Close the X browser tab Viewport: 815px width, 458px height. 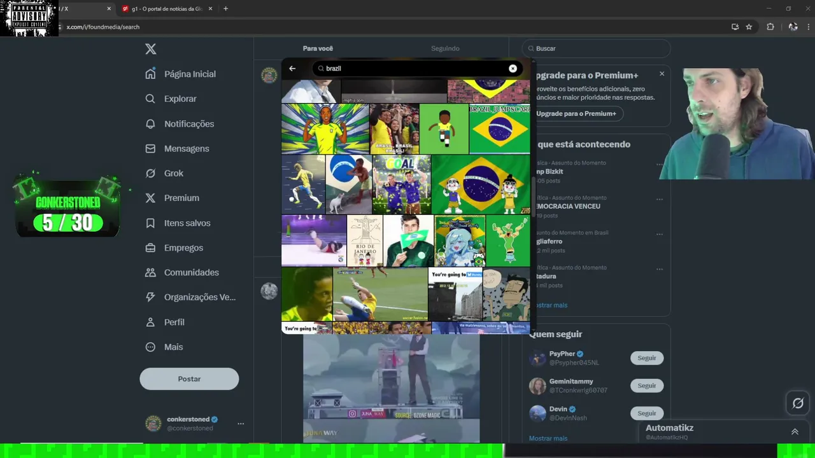coord(109,9)
